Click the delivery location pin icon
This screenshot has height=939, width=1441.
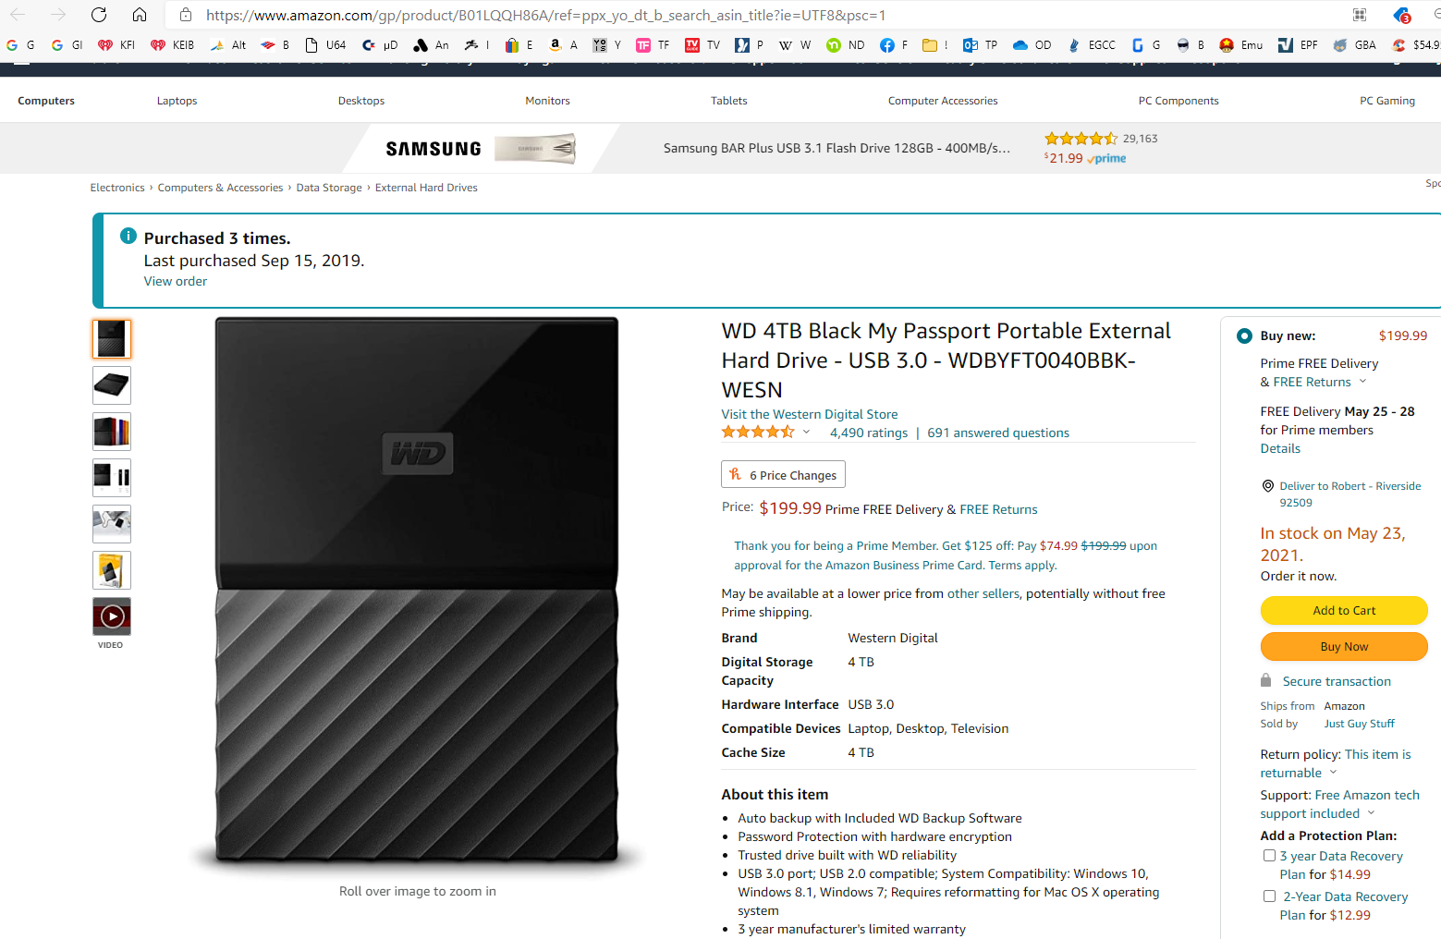[1268, 486]
